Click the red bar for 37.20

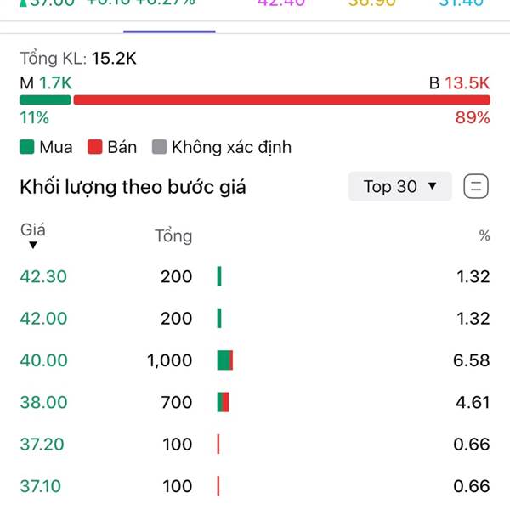tap(218, 444)
